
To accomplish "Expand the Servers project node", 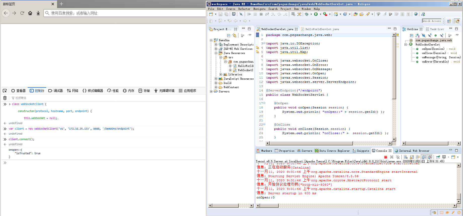I will coord(211,91).
